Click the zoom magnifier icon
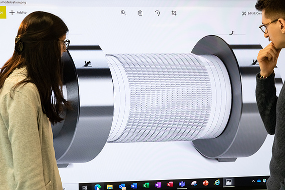This screenshot has width=285, height=190. [x=123, y=13]
